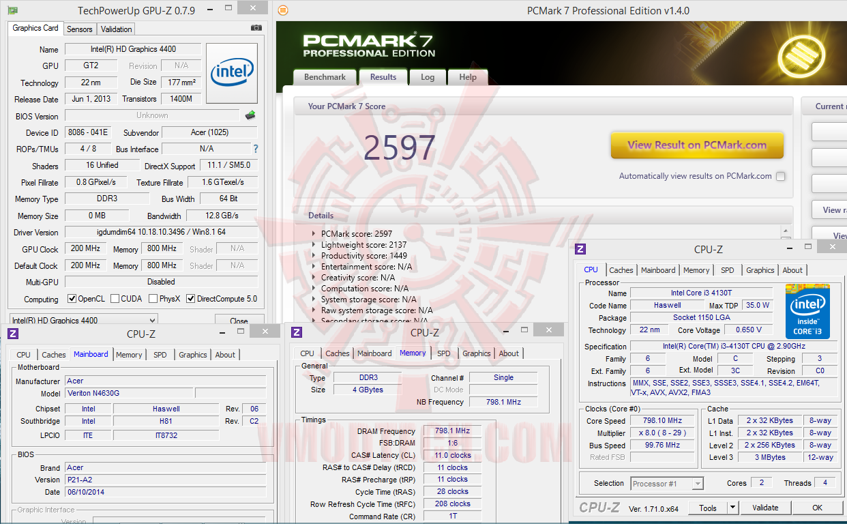Switch to the Validation tab in GPU-Z

(116, 29)
